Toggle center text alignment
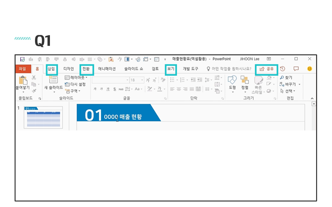Image resolution: width=332 pixels, height=207 pixels. [179, 89]
